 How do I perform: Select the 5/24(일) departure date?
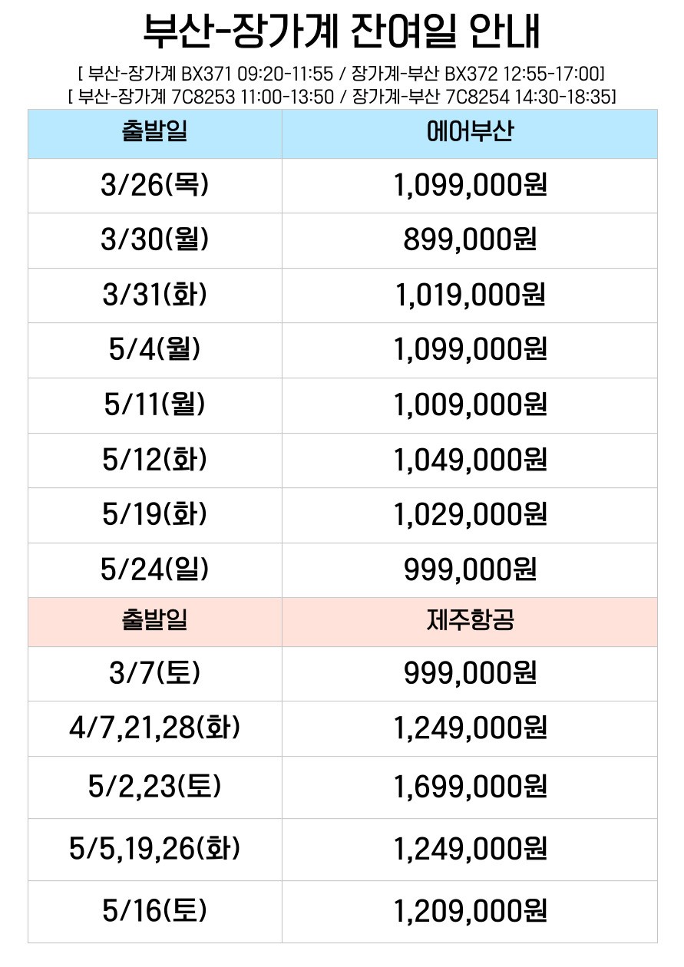point(154,569)
